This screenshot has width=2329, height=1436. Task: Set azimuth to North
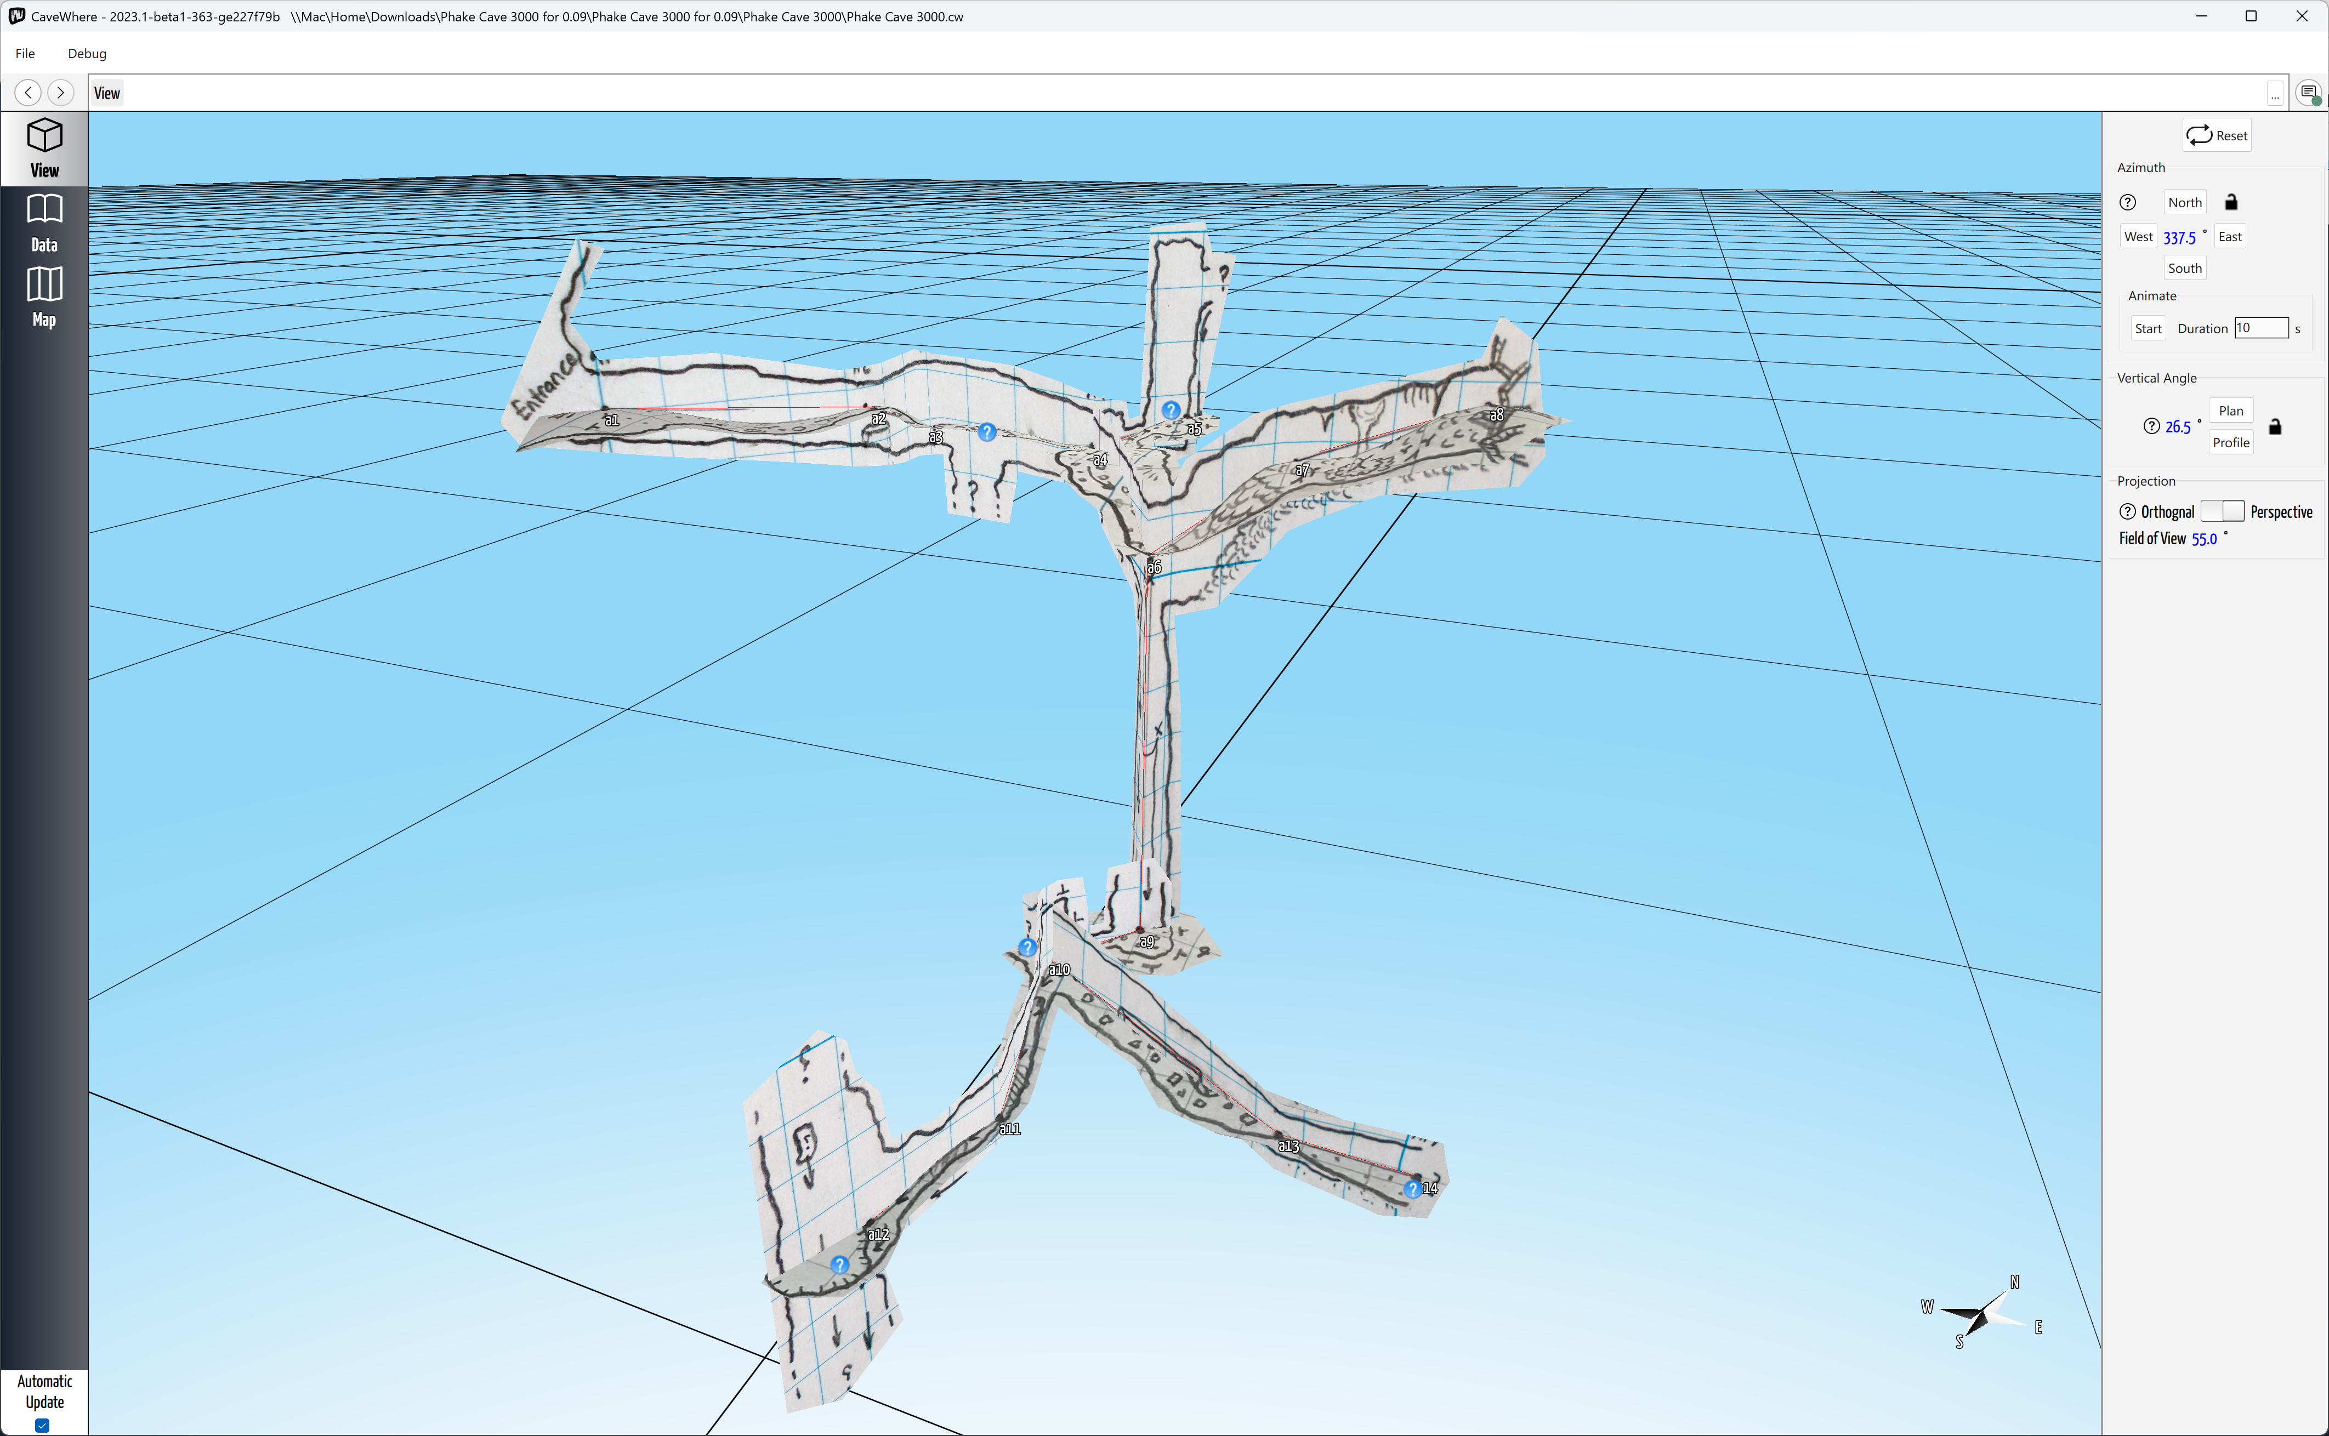click(2185, 202)
